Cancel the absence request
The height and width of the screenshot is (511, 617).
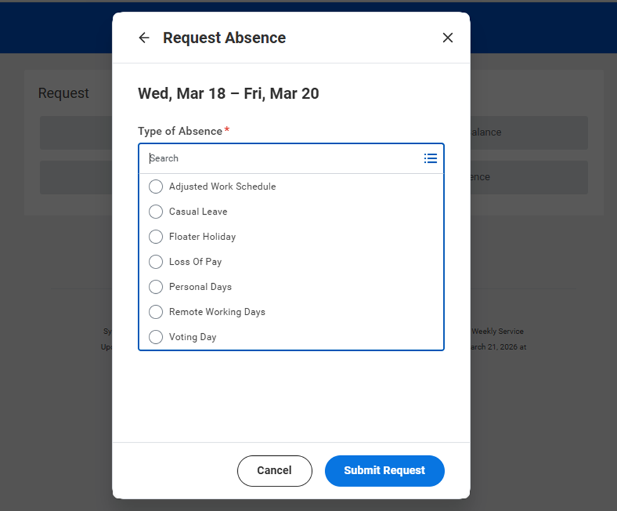coord(274,471)
